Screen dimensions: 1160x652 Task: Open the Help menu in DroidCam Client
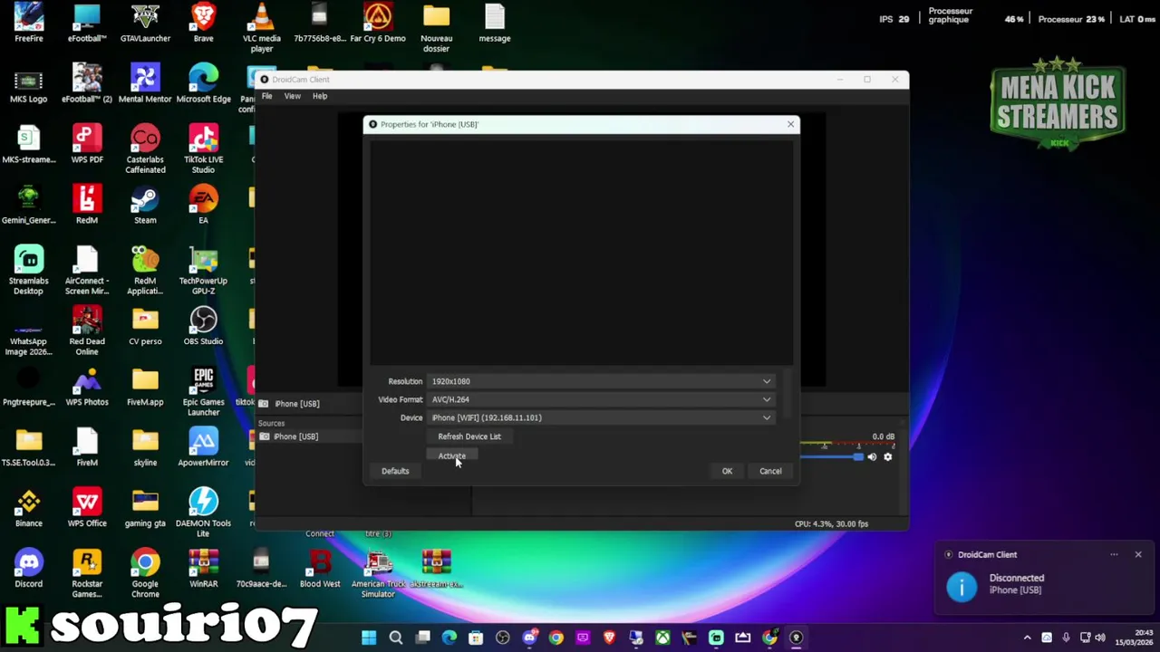(x=320, y=96)
